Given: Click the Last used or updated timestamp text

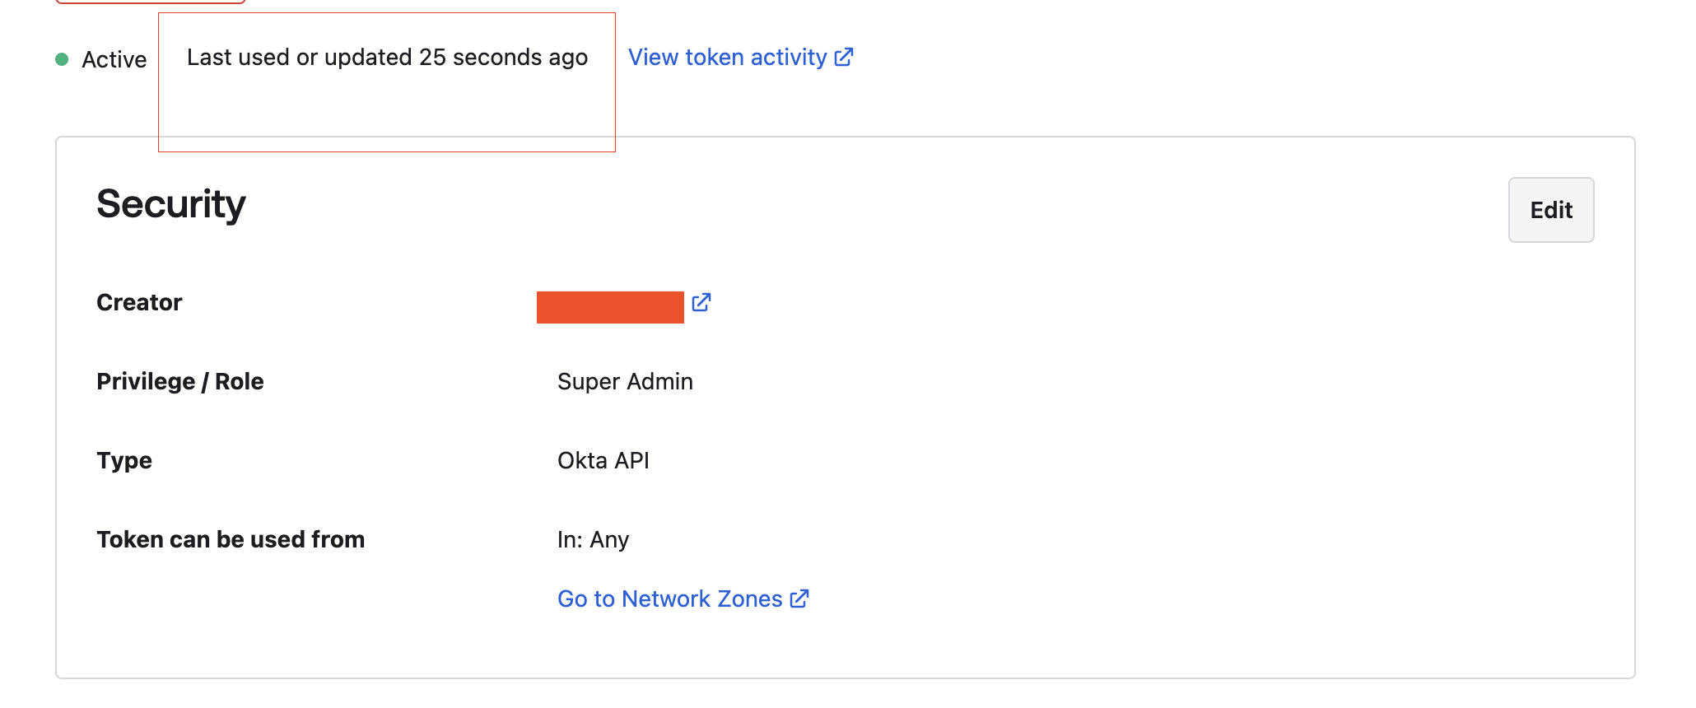Looking at the screenshot, I should click(x=387, y=57).
